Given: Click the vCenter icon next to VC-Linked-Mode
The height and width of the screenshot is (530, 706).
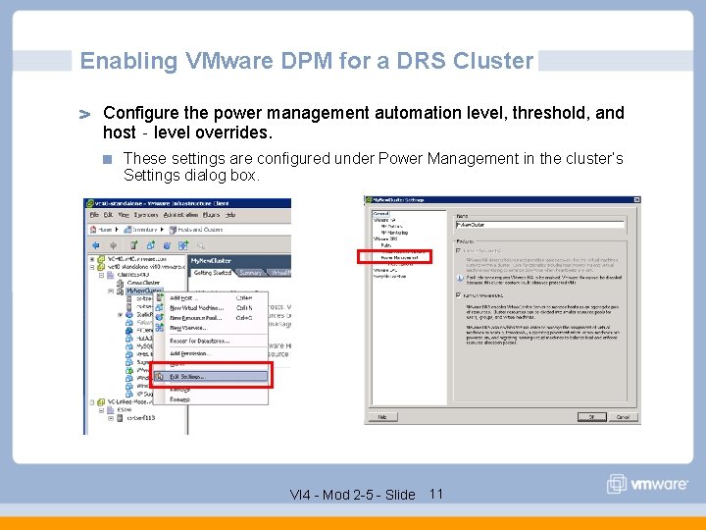Looking at the screenshot, I should (x=101, y=402).
